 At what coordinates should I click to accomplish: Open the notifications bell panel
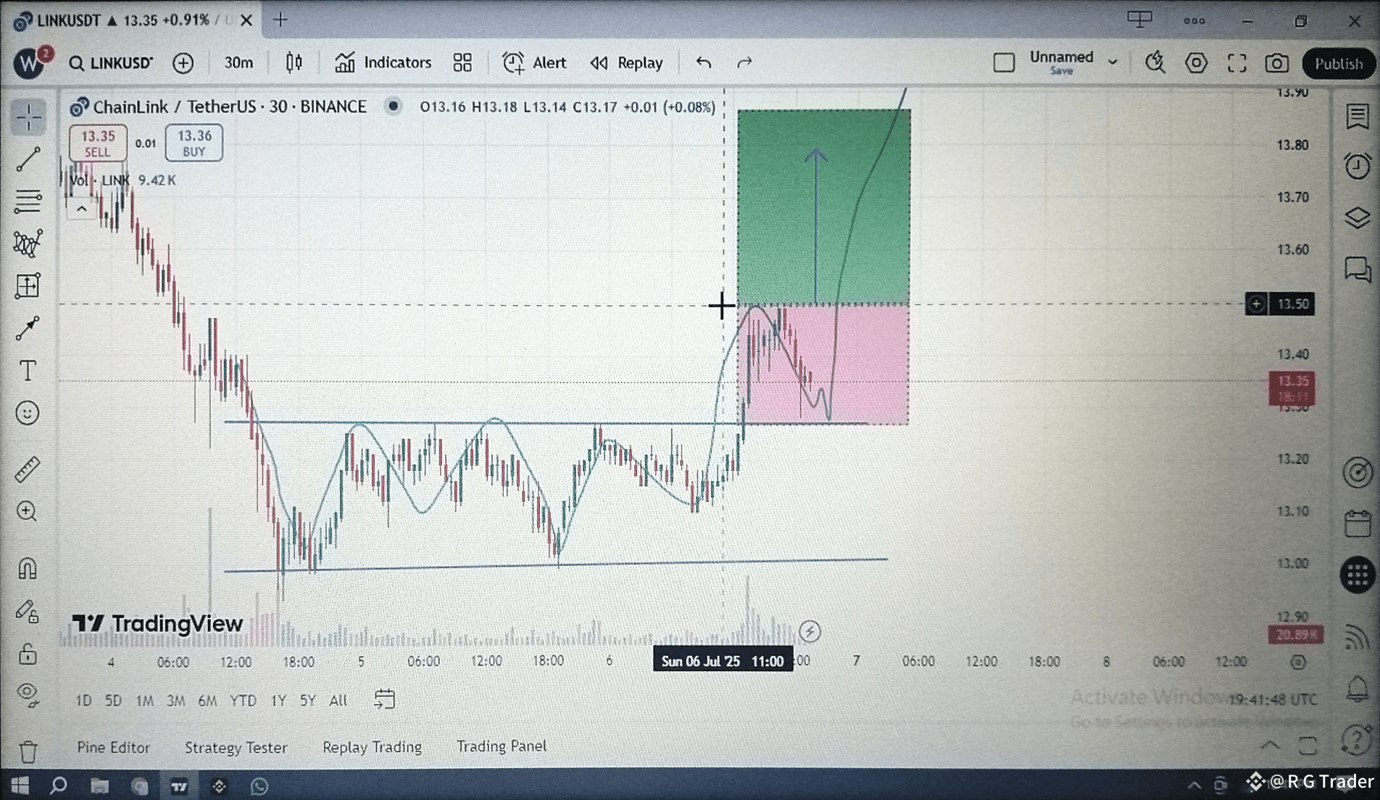pyautogui.click(x=1357, y=688)
